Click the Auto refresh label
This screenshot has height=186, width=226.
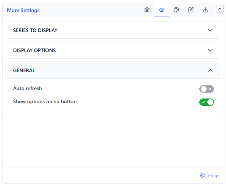(x=27, y=88)
